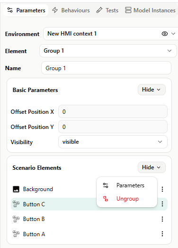Select the Button A element row

pos(89,234)
